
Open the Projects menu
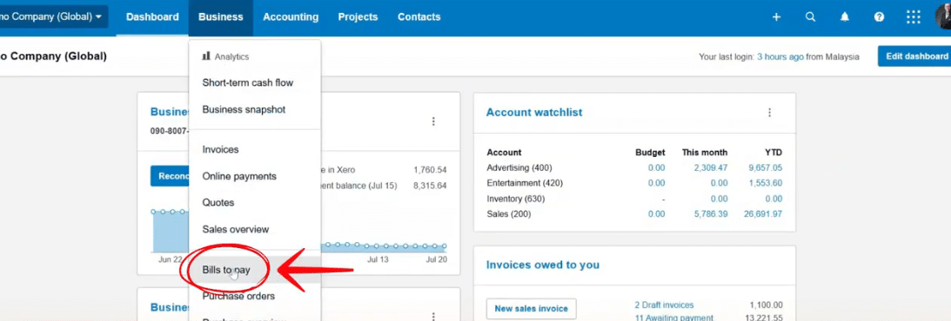coord(358,17)
